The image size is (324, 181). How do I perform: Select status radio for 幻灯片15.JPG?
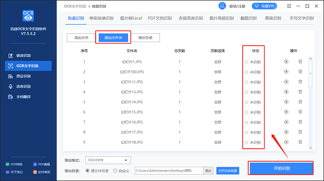246,113
